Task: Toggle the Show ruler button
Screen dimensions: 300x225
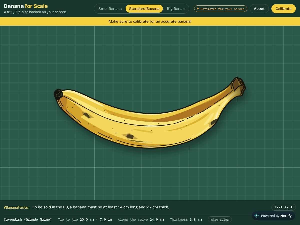Action: [x=220, y=219]
